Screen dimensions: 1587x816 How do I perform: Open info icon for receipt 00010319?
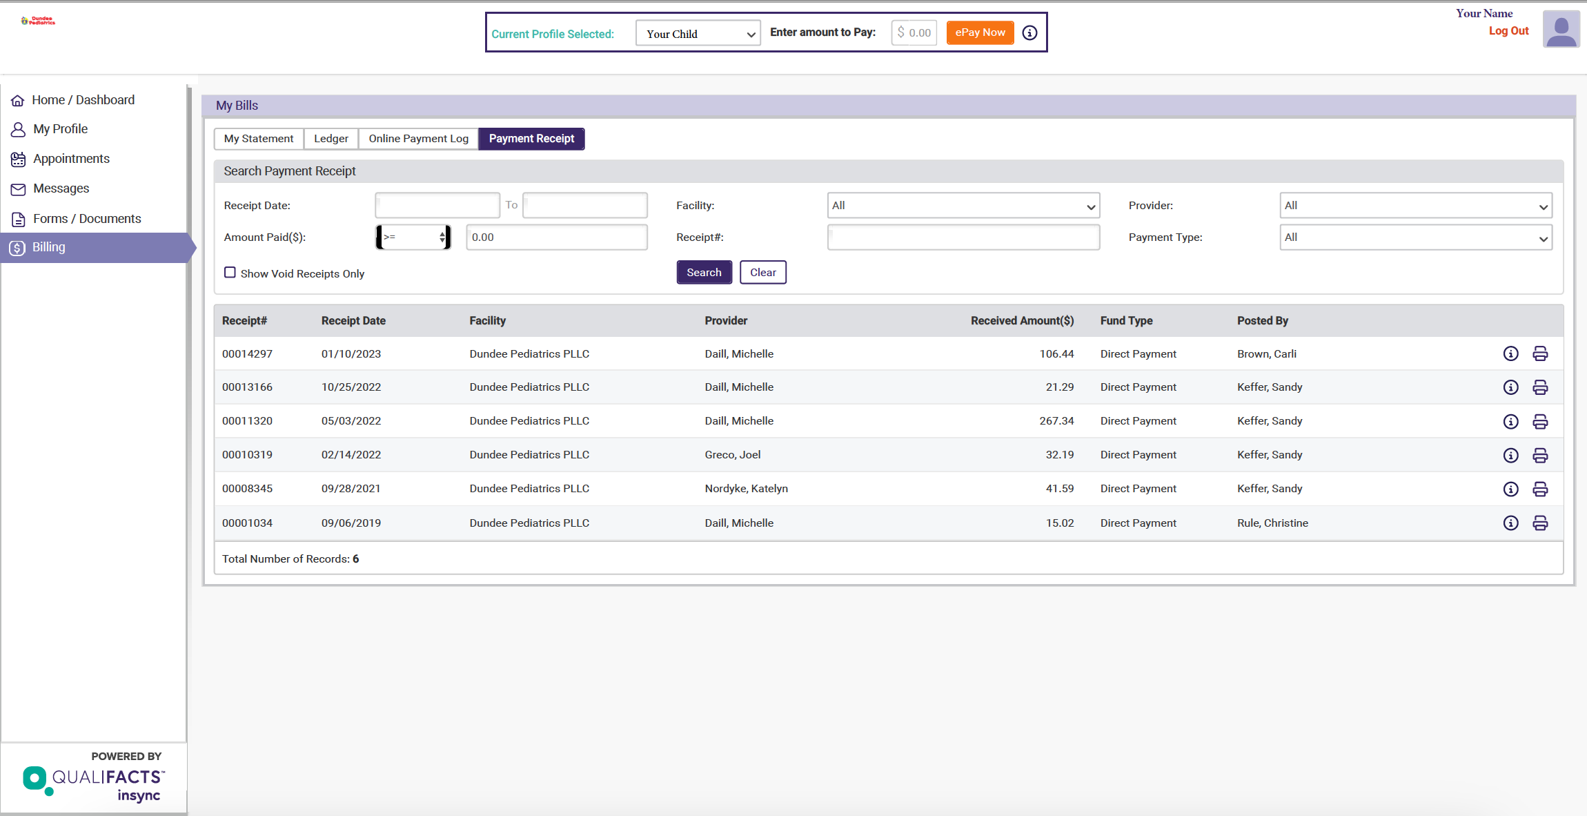point(1510,455)
